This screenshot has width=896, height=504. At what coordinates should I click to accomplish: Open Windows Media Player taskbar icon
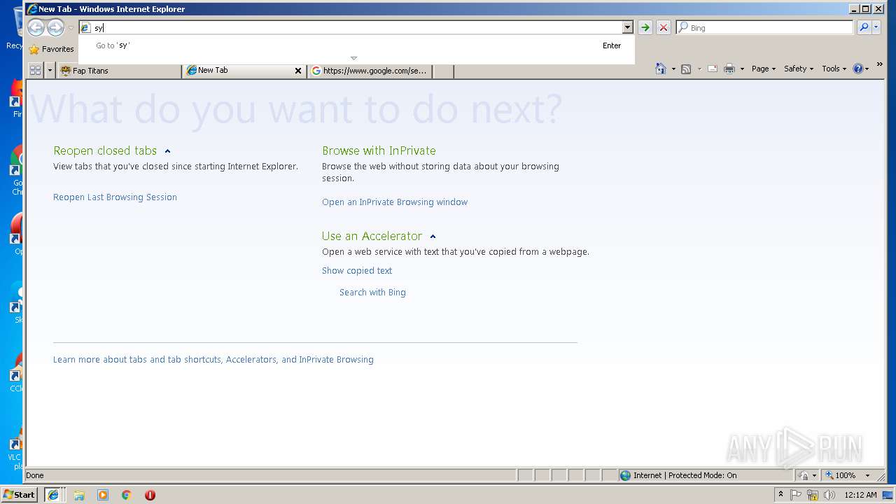103,495
